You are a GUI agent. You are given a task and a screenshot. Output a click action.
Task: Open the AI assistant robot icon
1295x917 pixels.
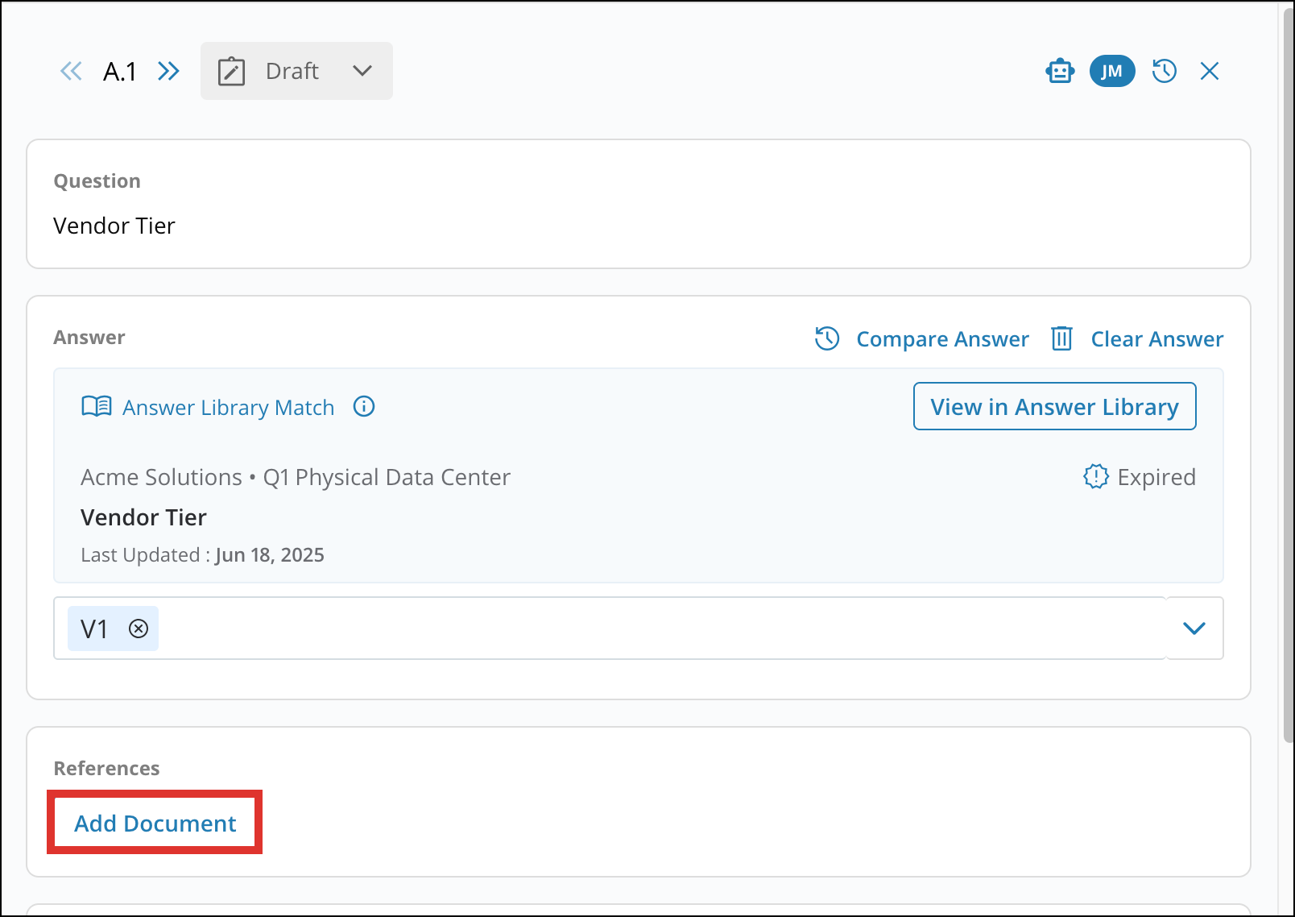pyautogui.click(x=1060, y=71)
